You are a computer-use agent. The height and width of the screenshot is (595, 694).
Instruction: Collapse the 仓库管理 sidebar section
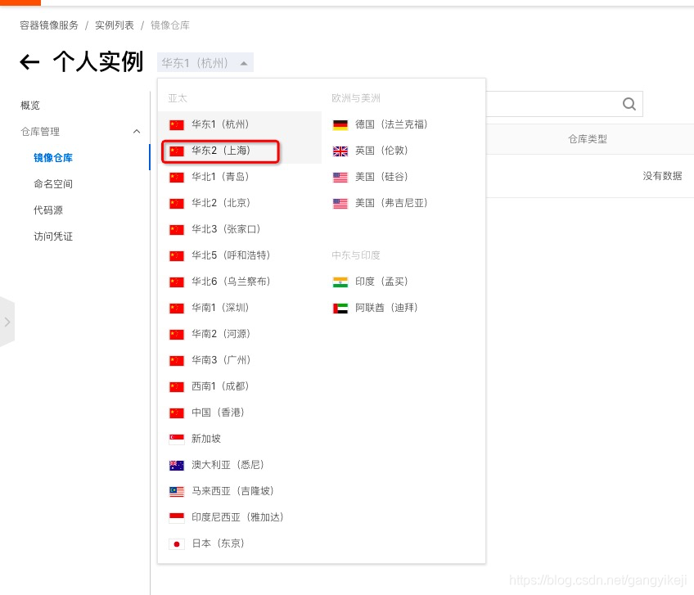coord(137,132)
